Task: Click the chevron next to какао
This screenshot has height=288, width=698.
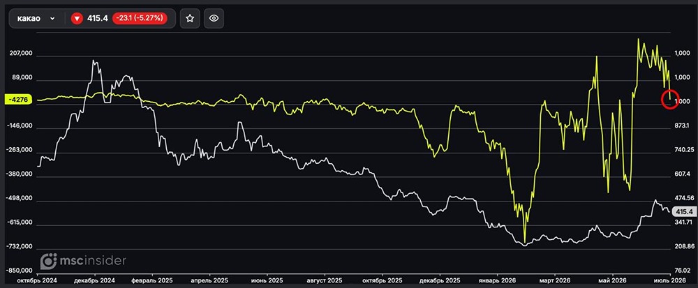Action: pyautogui.click(x=52, y=19)
